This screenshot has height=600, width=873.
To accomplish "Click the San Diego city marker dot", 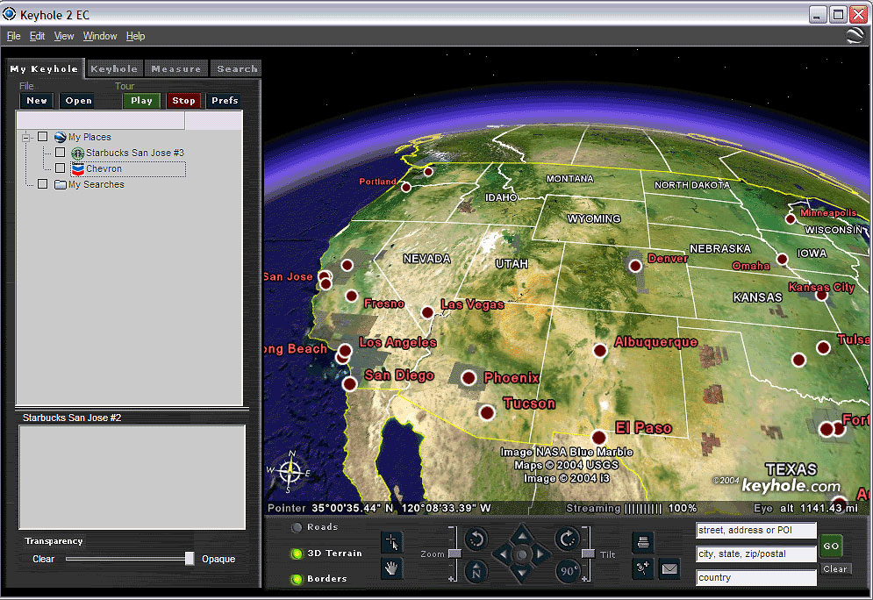I will pos(350,383).
